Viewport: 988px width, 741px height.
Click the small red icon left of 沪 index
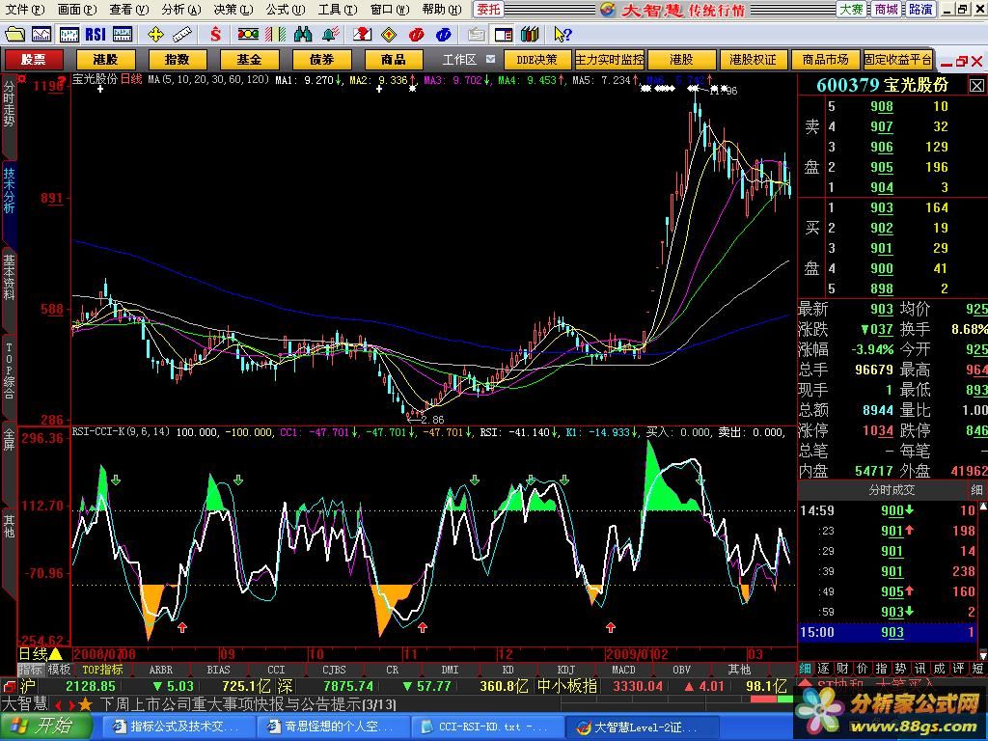(8, 686)
